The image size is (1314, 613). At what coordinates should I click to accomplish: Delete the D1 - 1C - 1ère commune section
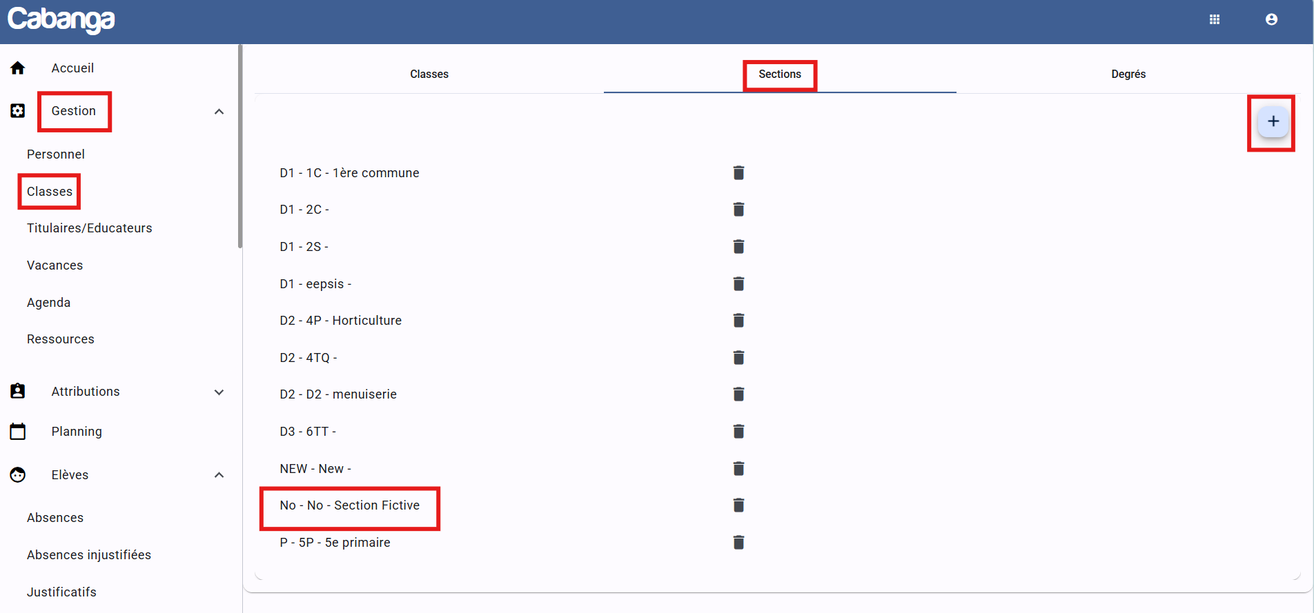point(738,172)
